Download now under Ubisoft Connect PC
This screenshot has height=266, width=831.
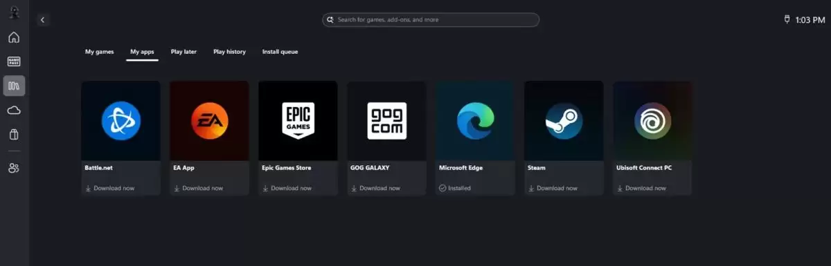[x=641, y=188]
